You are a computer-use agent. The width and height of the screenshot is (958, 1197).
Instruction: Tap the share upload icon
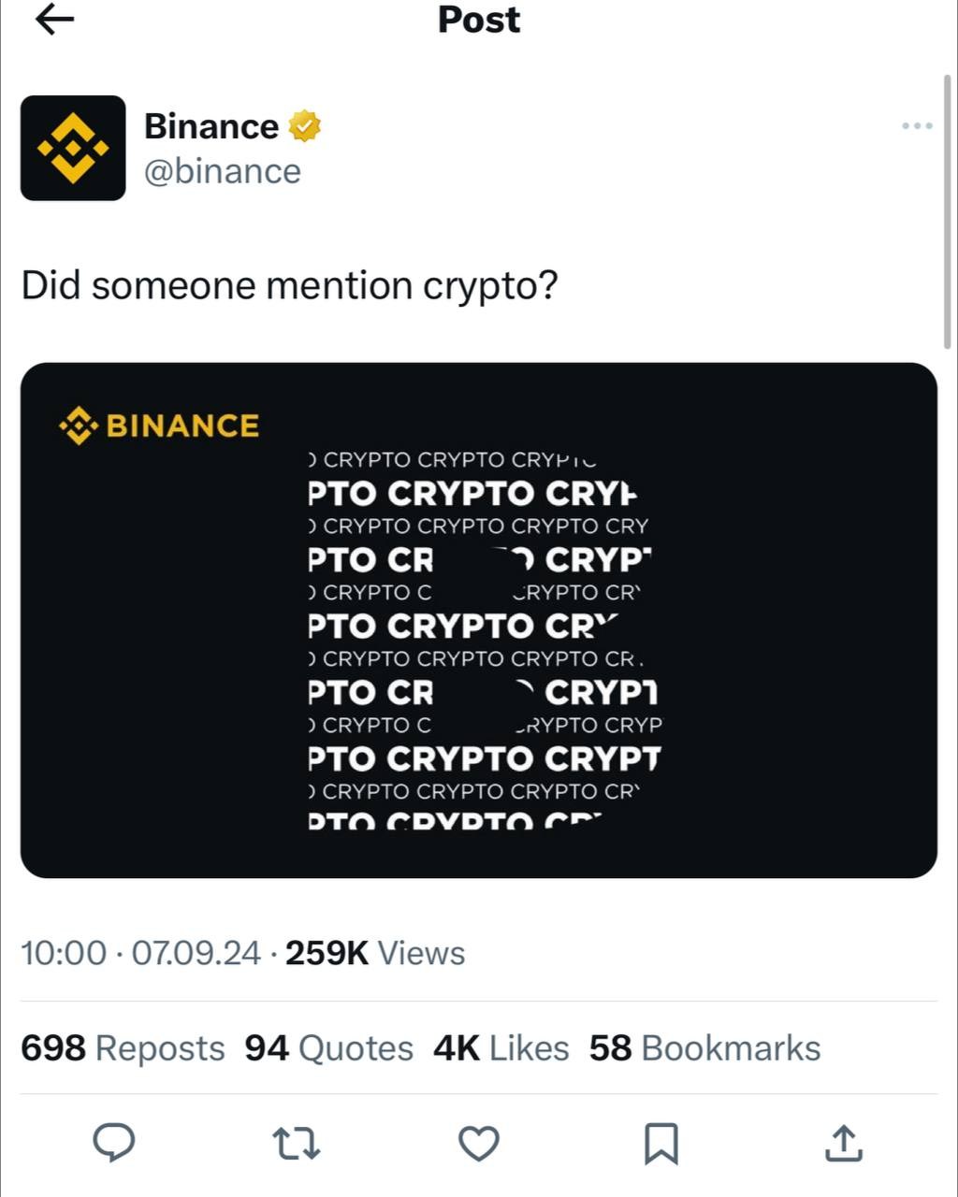pos(844,1143)
